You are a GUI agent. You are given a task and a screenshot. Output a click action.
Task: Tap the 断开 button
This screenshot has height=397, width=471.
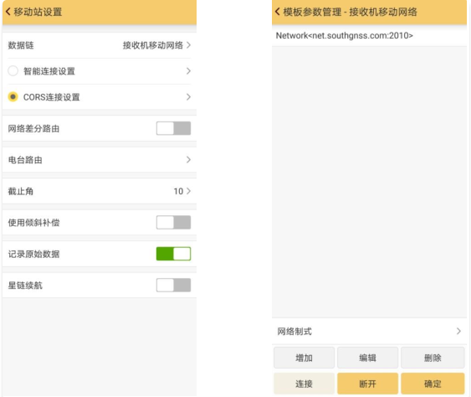[x=367, y=384]
